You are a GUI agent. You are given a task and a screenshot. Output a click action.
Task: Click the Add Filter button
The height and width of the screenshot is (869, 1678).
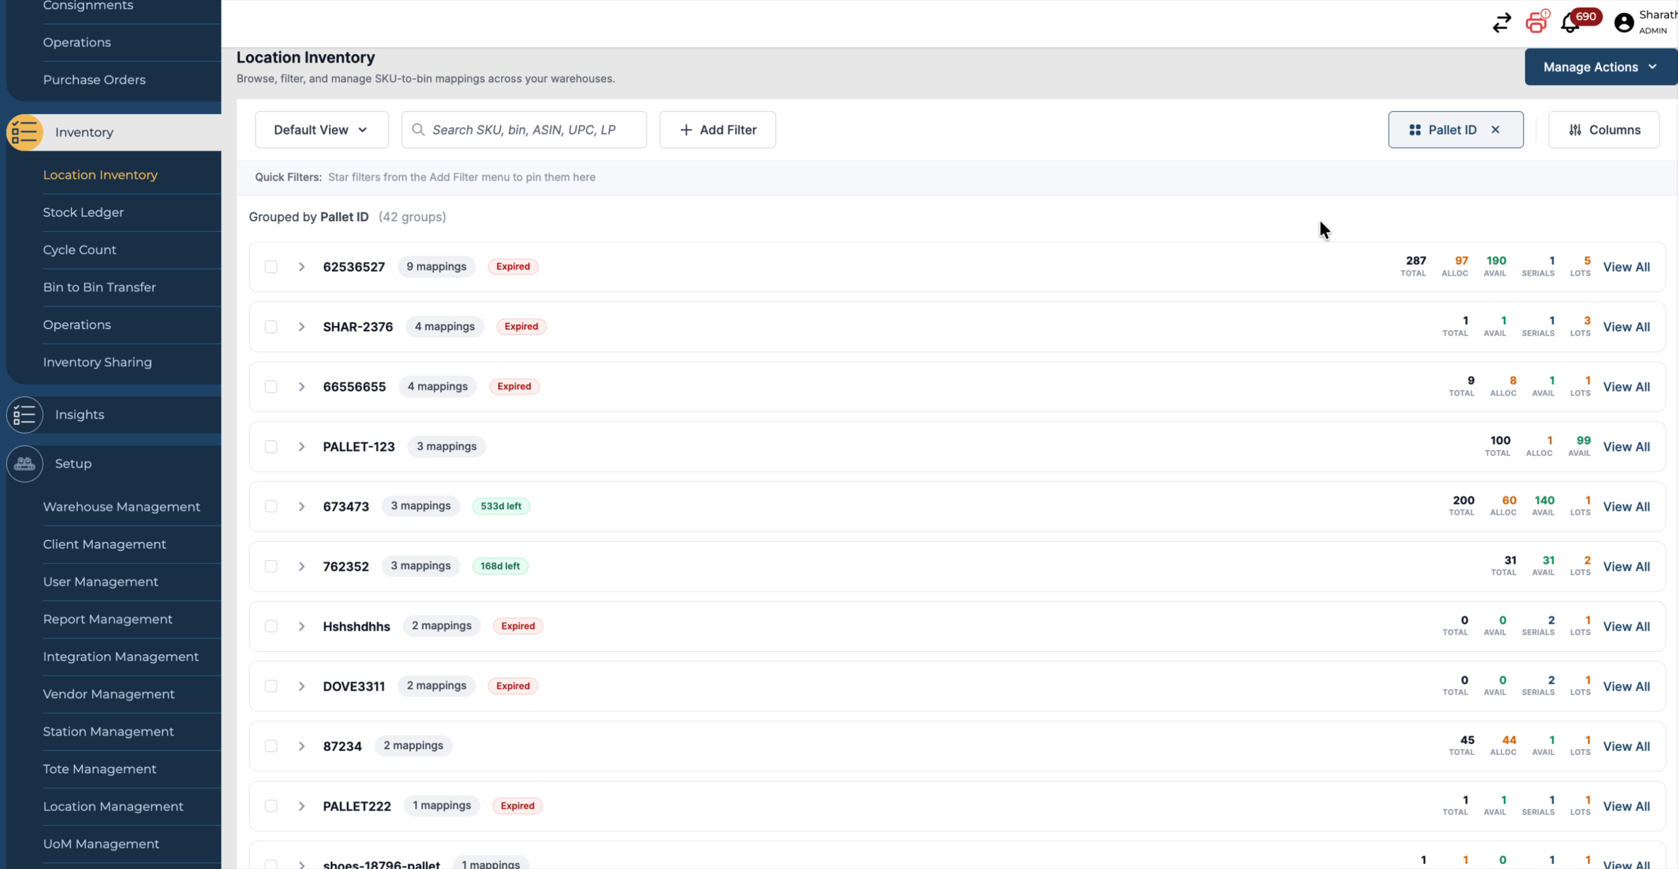pyautogui.click(x=717, y=130)
